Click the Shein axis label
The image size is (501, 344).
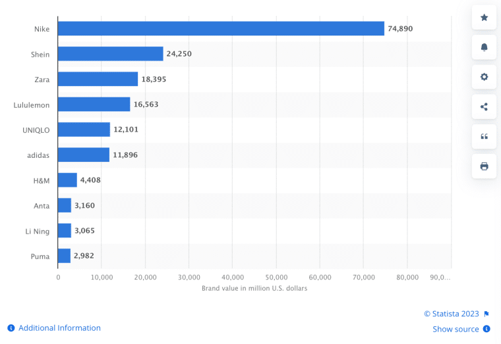click(x=40, y=55)
